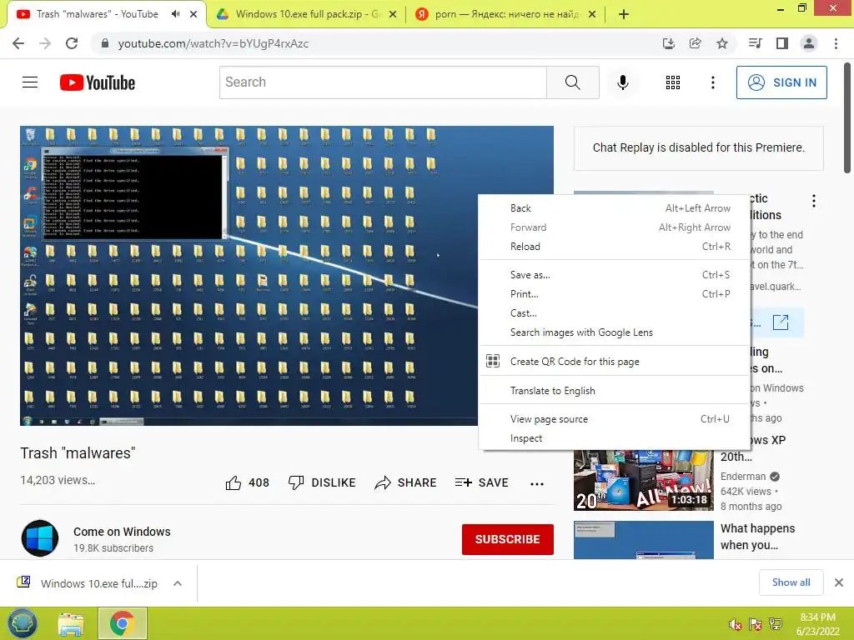Viewport: 854px width, 640px height.
Task: Choose Inspect in the context menu
Action: click(x=615, y=438)
